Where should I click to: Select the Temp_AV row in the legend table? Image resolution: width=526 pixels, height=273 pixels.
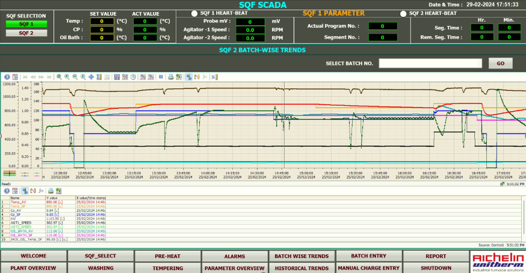pos(19,202)
